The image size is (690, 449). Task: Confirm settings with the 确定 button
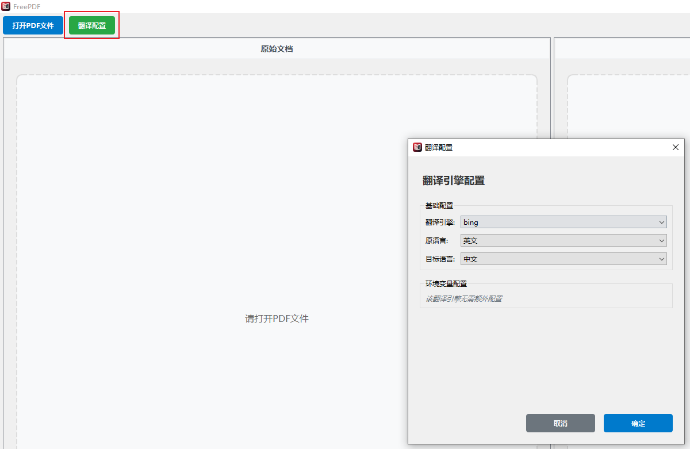638,423
